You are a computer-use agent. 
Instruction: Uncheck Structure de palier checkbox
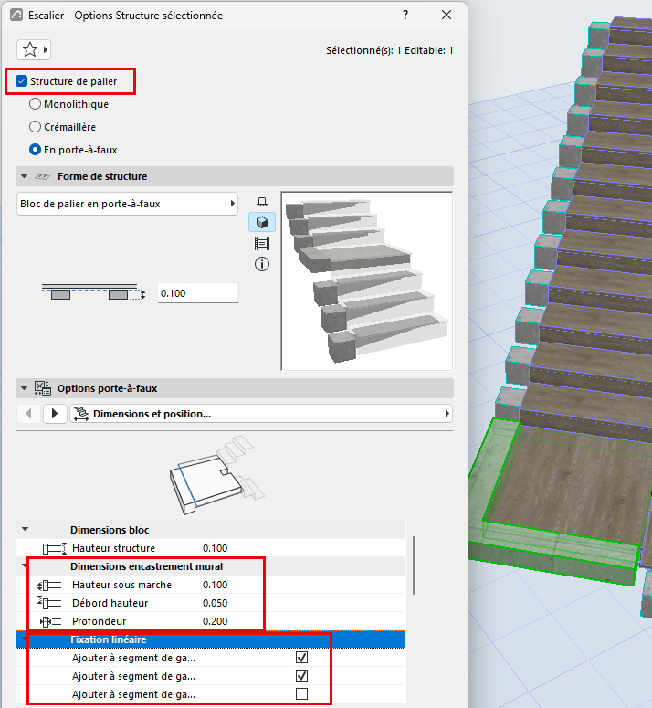tap(21, 81)
